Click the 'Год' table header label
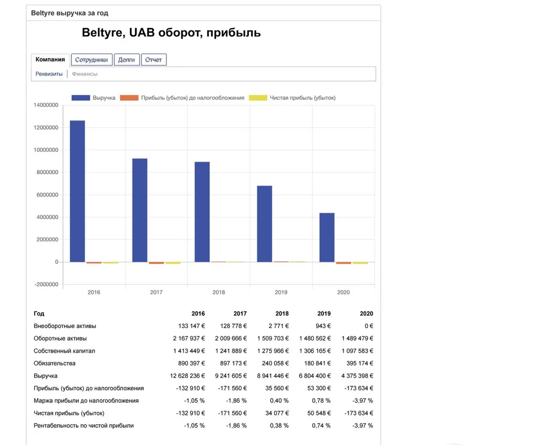Viewport: 549px width, 445px height. (x=39, y=313)
